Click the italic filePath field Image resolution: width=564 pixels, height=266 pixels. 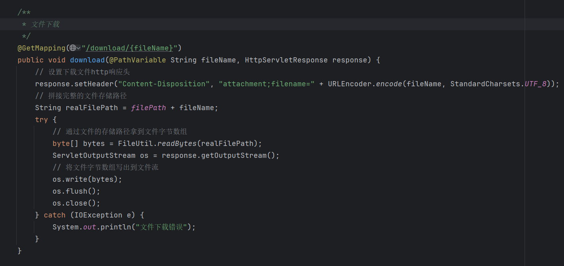pos(149,108)
